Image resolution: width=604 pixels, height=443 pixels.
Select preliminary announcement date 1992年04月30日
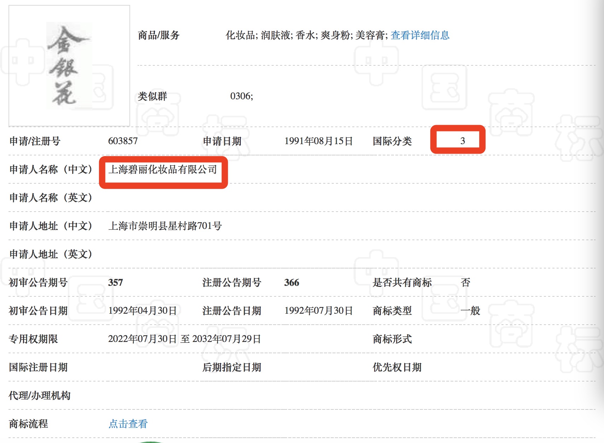(142, 311)
